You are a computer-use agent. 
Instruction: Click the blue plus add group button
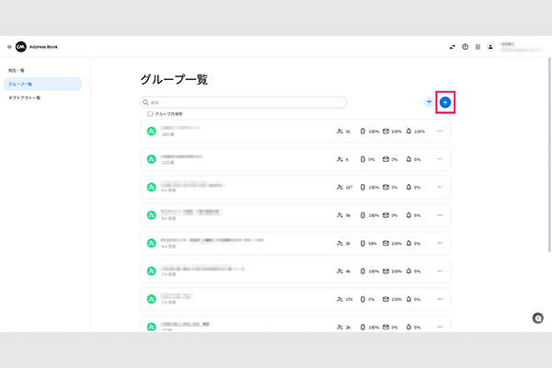445,102
